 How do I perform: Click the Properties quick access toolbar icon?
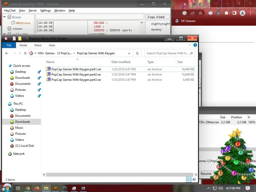click(x=14, y=38)
